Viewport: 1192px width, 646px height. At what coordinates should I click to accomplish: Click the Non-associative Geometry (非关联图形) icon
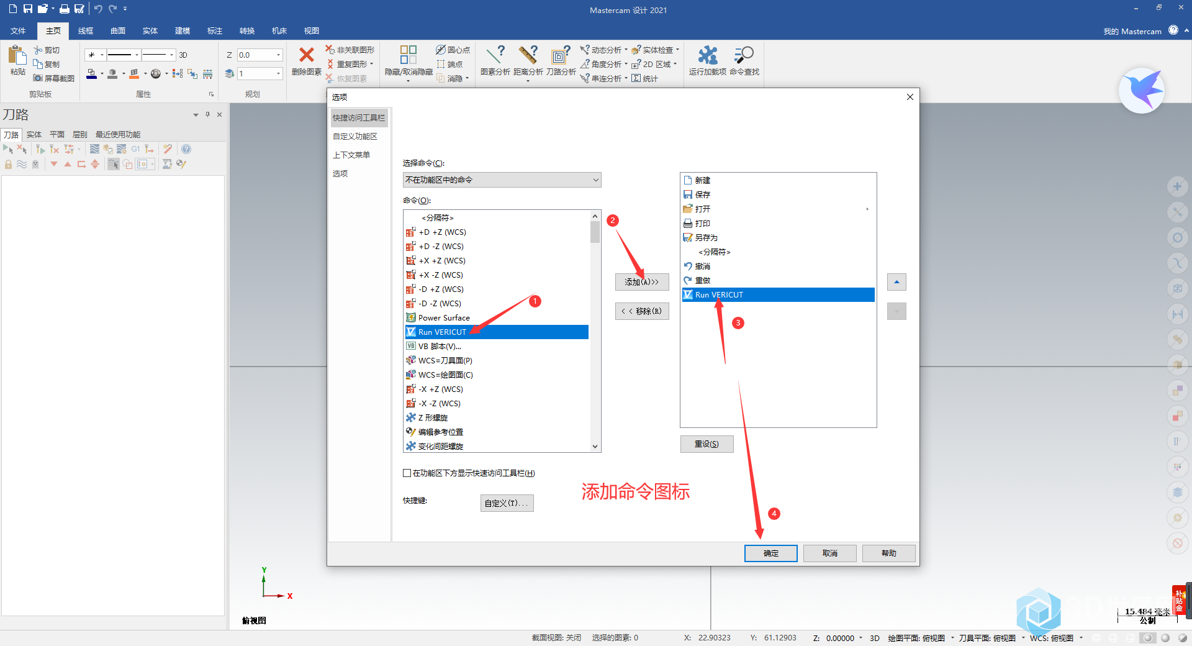[x=330, y=50]
